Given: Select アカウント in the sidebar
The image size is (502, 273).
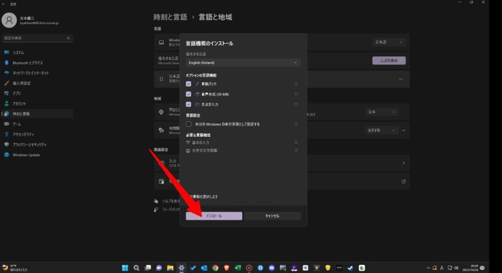Looking at the screenshot, I should pos(19,104).
